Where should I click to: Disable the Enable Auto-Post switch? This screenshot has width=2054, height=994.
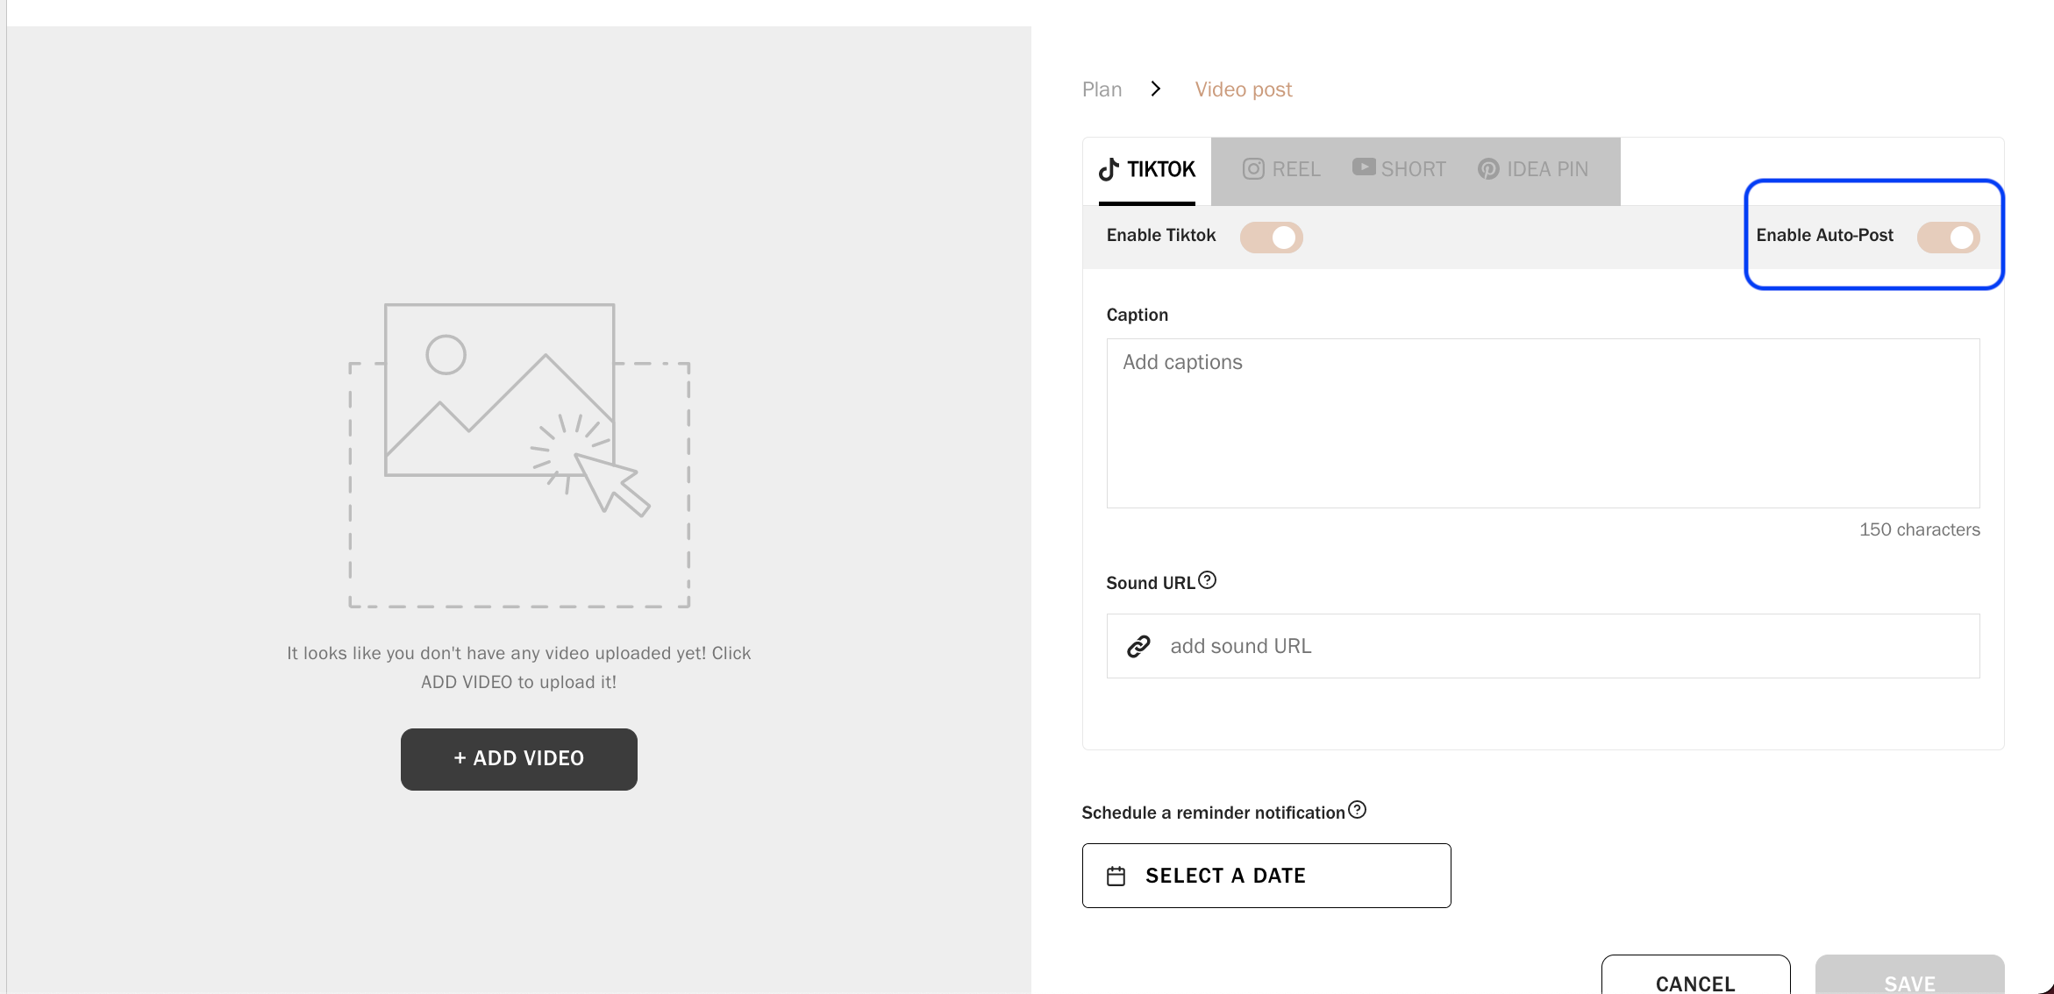click(1948, 237)
